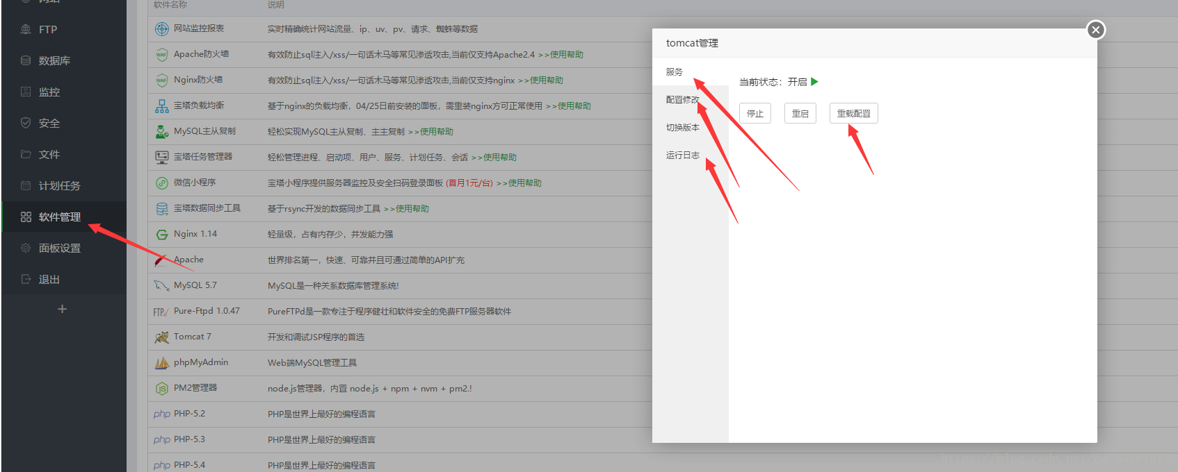
Task: Click the calendar icon beside 计划任务
Action: [26, 185]
